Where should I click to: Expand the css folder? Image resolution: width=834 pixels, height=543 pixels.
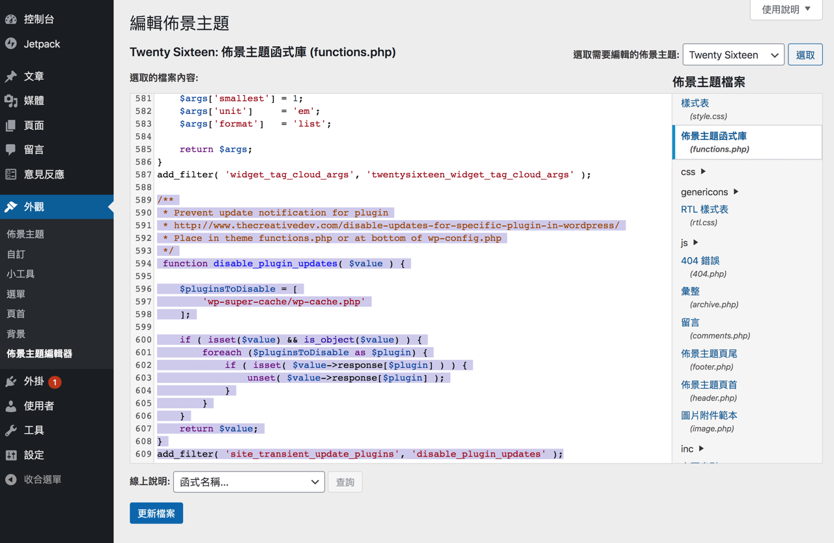(x=693, y=172)
